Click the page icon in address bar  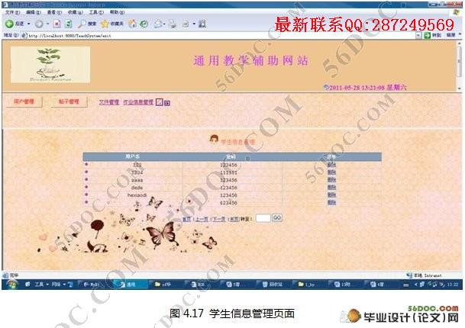tap(24, 36)
